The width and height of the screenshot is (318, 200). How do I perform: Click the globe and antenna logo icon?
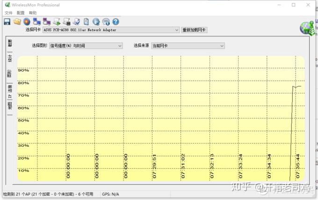click(x=307, y=29)
